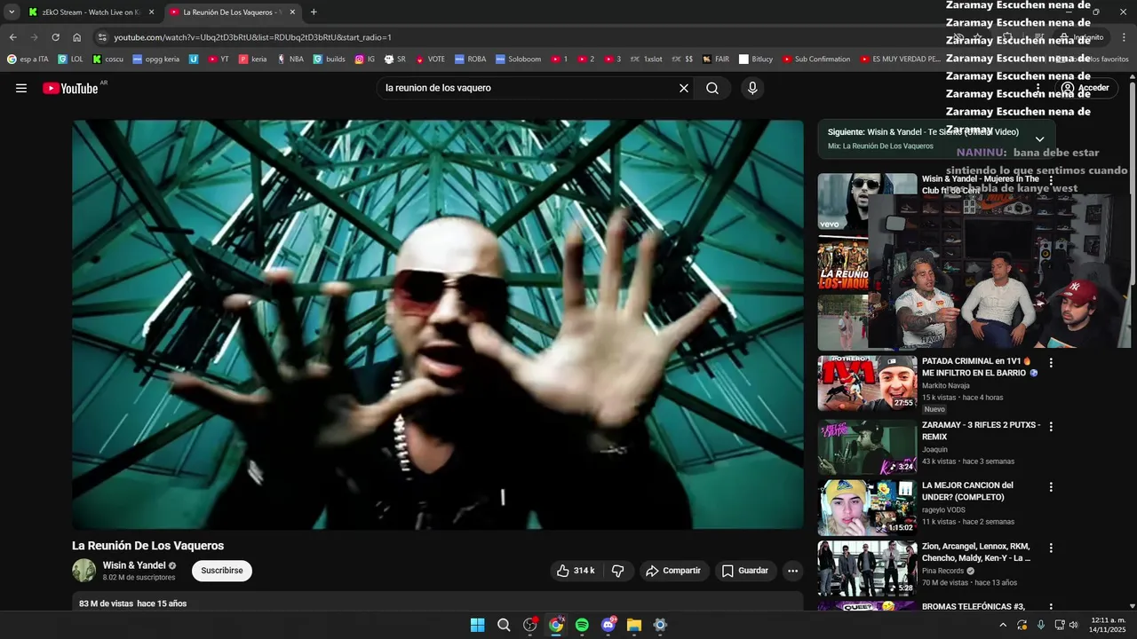
Task: Open LA MEJOR CANCION del UNDER thumbnail
Action: tap(867, 508)
